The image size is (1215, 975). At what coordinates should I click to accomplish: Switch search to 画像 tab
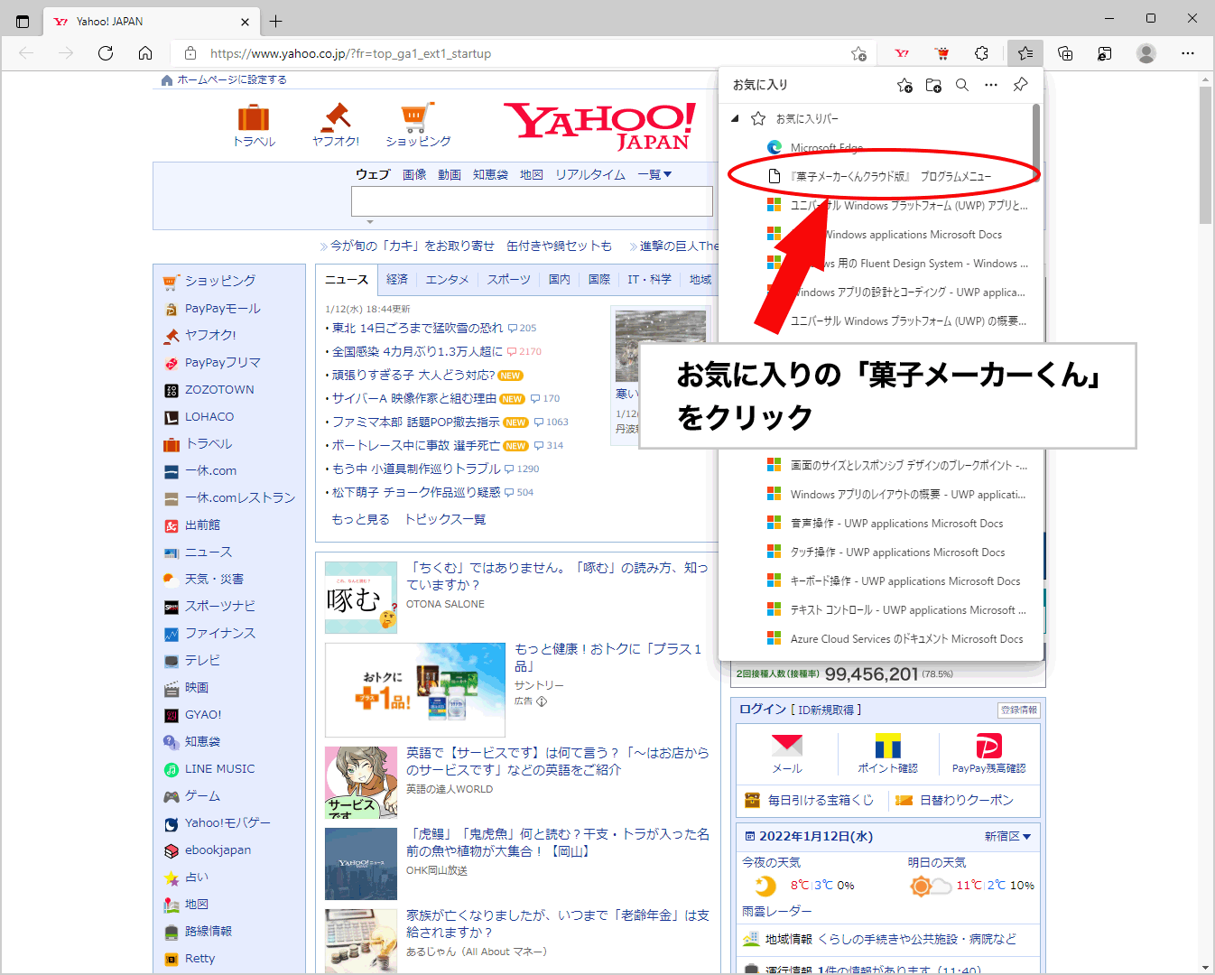pyautogui.click(x=414, y=174)
